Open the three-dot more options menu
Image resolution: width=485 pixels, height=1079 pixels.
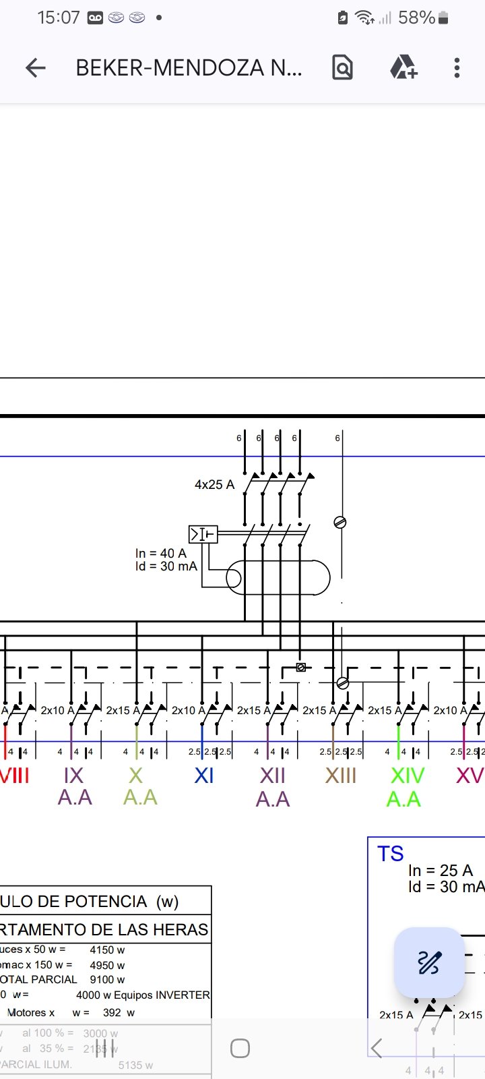point(457,67)
